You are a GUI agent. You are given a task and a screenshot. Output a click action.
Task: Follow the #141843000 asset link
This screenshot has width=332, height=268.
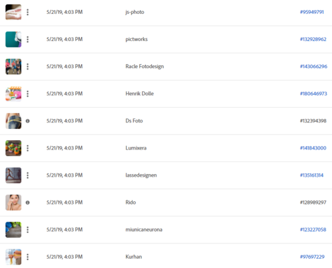tap(313, 148)
